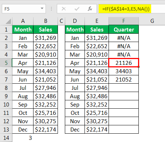Click Nov in column D
Viewport: 165px width, 142px height.
coord(75,121)
